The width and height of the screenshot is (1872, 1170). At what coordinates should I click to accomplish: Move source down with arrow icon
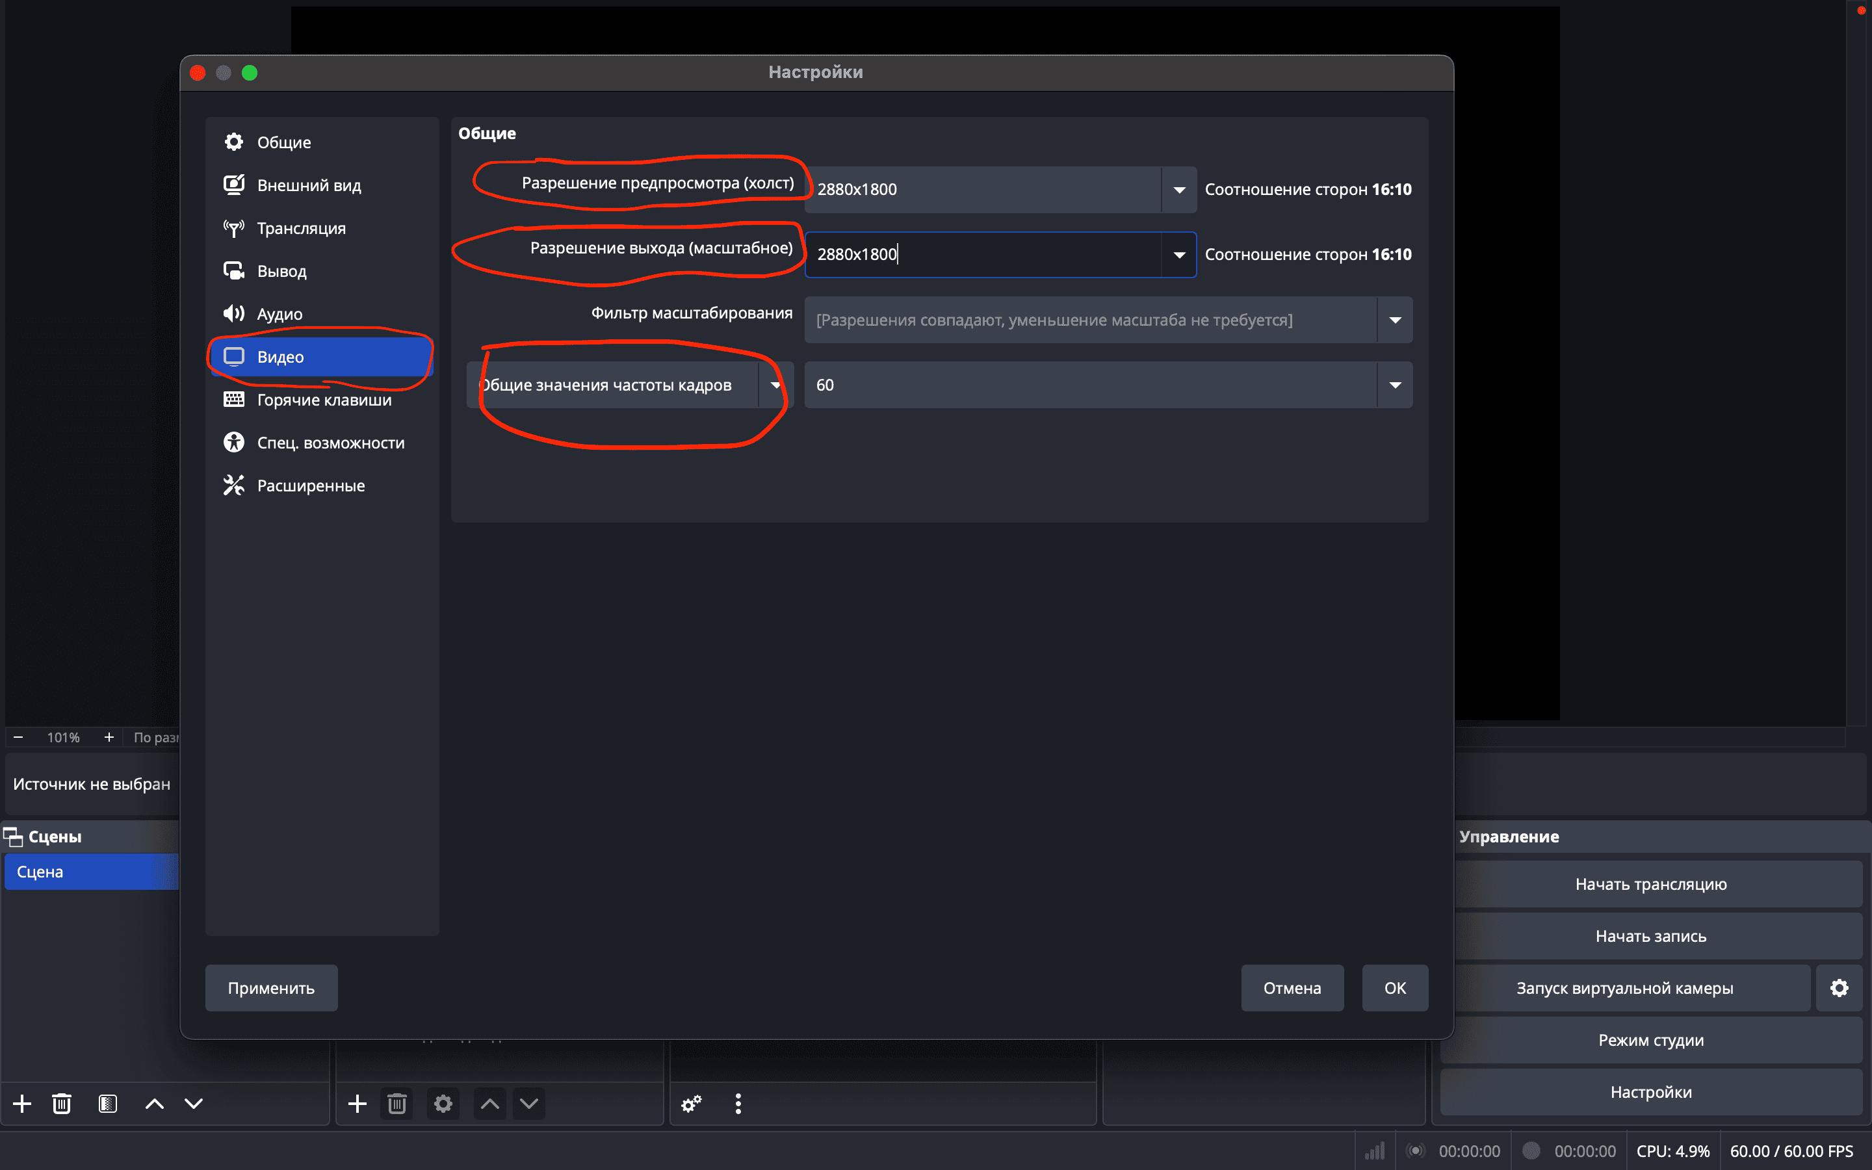click(529, 1104)
